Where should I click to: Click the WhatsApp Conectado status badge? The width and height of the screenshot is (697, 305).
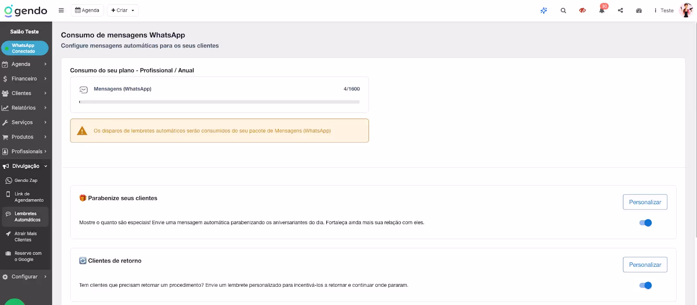[25, 48]
